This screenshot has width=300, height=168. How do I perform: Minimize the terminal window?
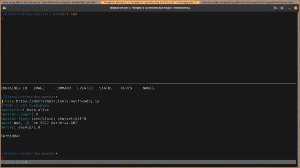coord(290,8)
